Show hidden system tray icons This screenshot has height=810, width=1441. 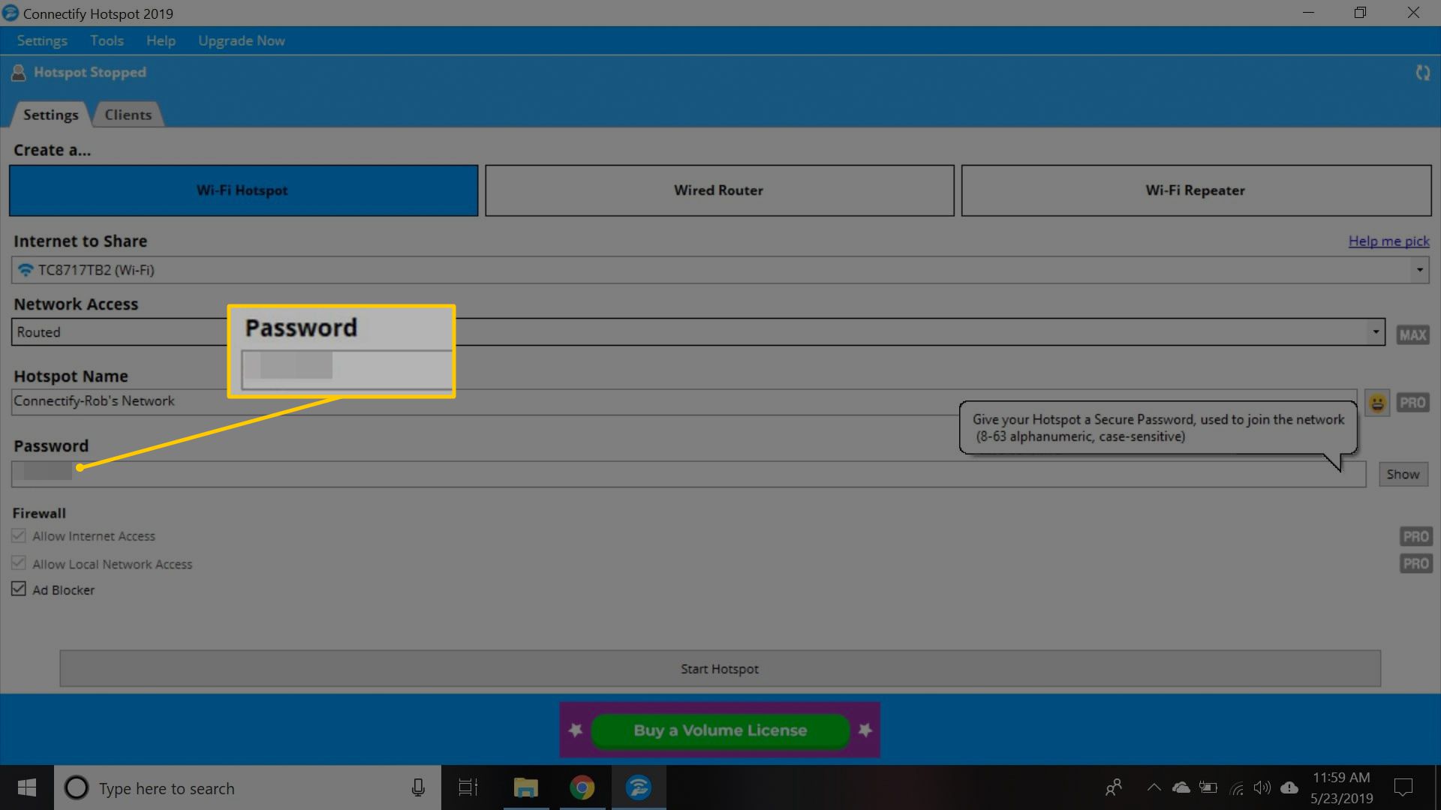point(1154,787)
